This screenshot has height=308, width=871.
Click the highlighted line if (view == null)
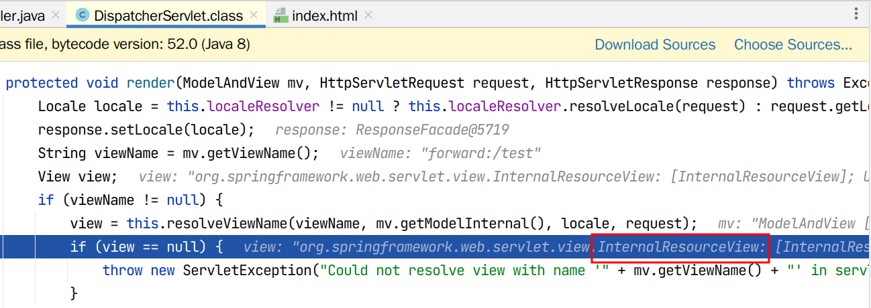(436, 247)
